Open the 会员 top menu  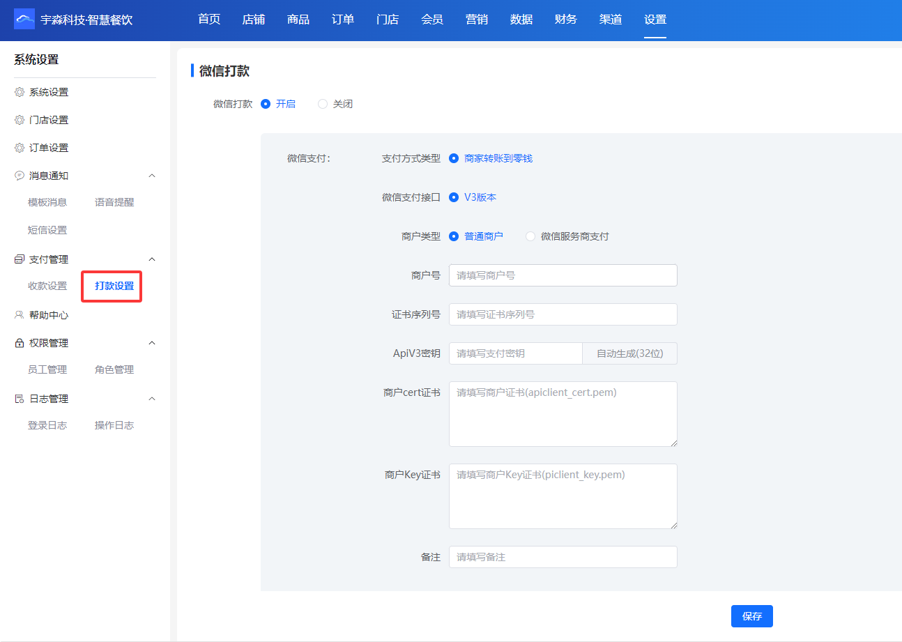pyautogui.click(x=432, y=20)
